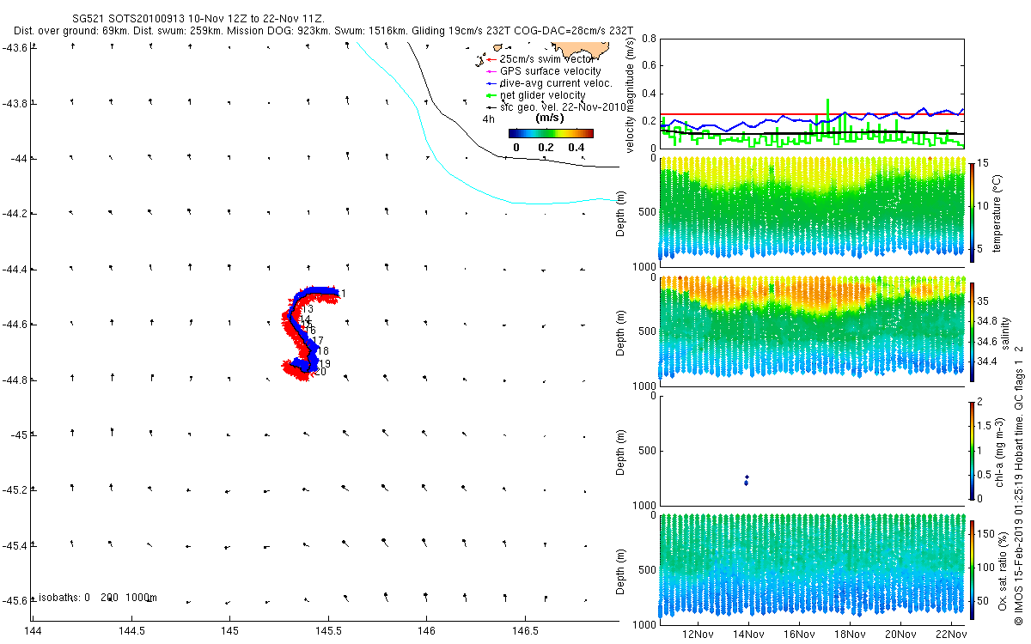The image size is (1031, 644).
Task: Click the red swim vector legend marker
Action: click(x=490, y=58)
